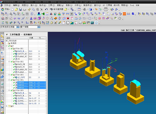Open the EDM menu
156x114 pixels.
point(137,5)
